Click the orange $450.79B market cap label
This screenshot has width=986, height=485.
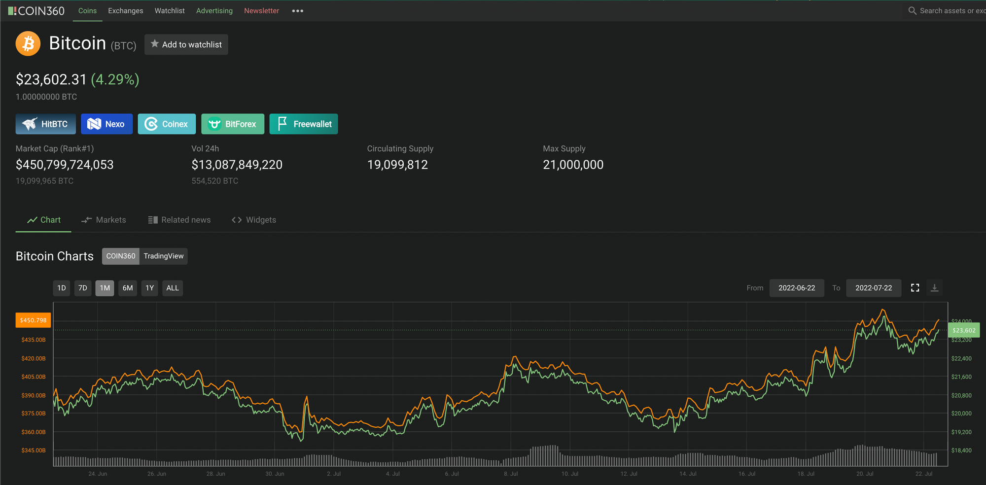click(x=33, y=320)
